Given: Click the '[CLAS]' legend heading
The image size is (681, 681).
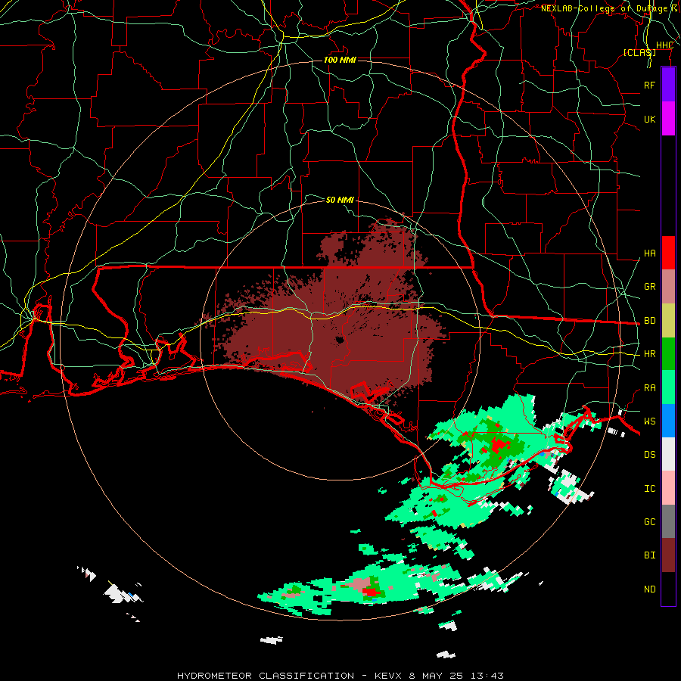Looking at the screenshot, I should tap(639, 52).
